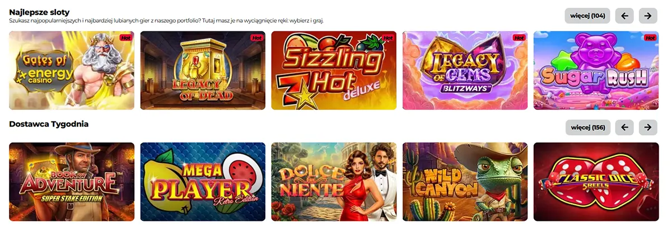Play Sizzling Hot deluxe slot
Viewport: 672px width, 231px height.
pos(334,70)
